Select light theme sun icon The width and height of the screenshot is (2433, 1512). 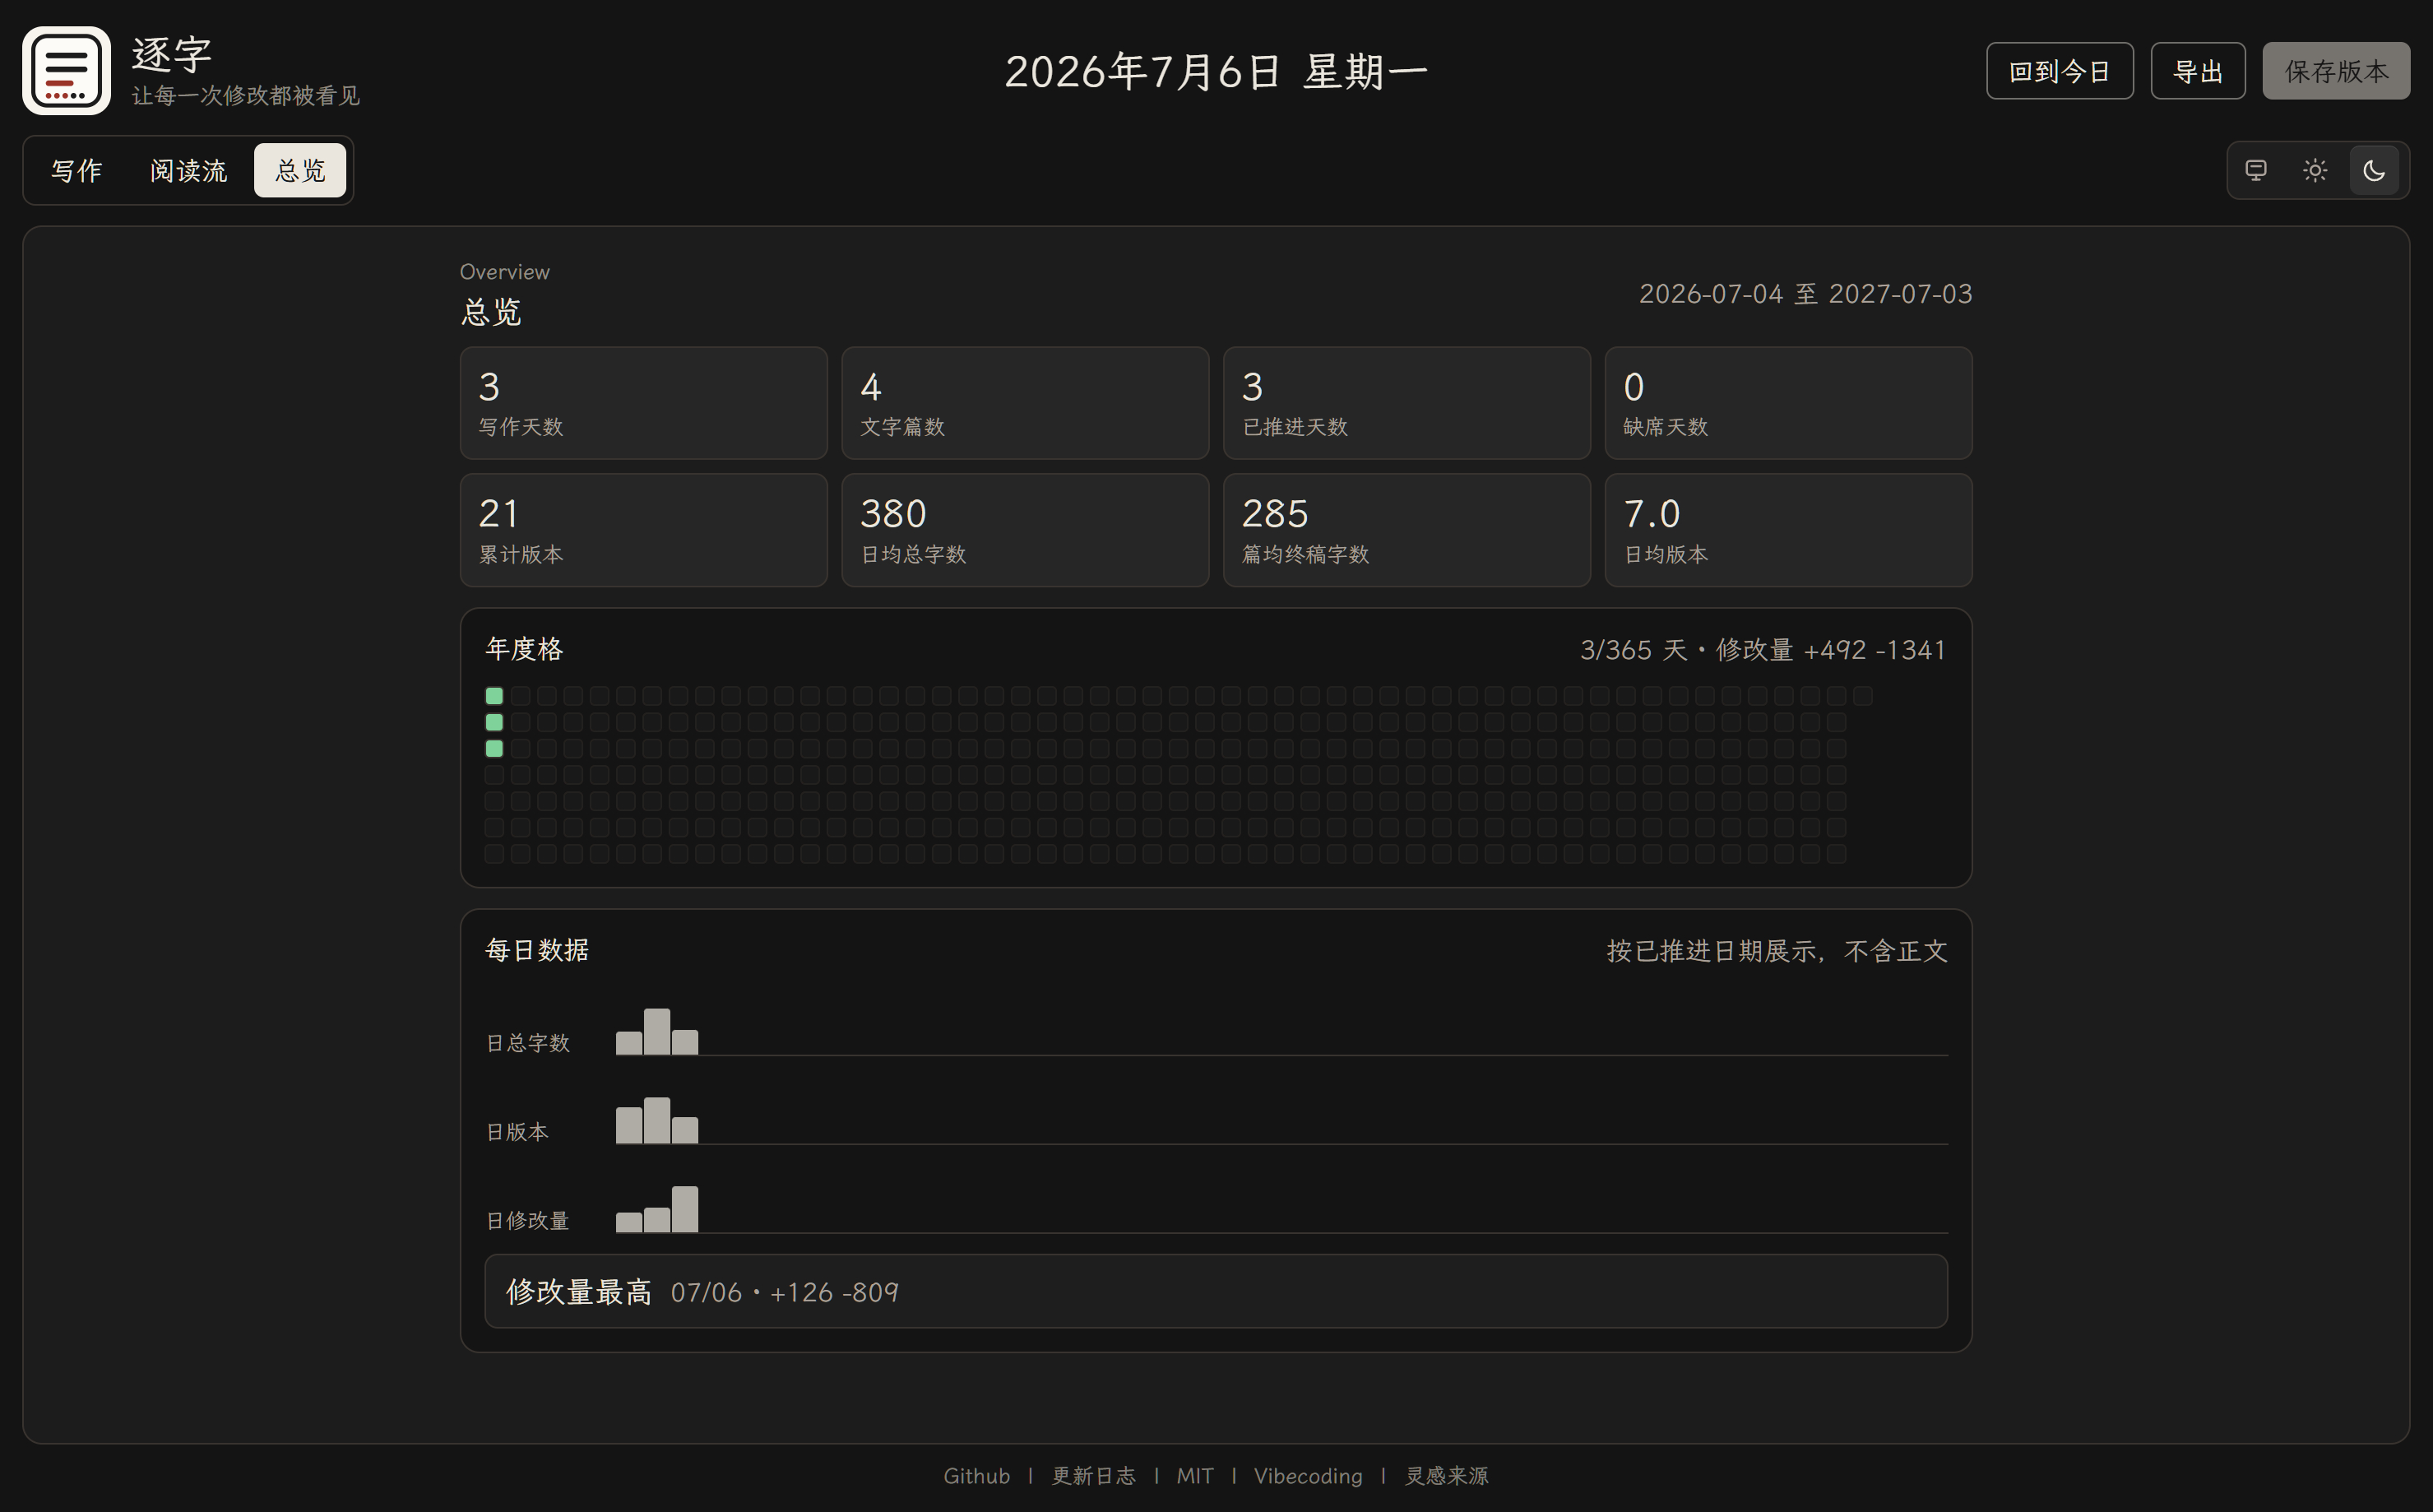pos(2315,170)
